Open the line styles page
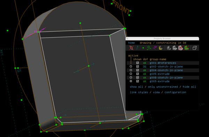This screenshot has height=137, width=209. [x=139, y=92]
